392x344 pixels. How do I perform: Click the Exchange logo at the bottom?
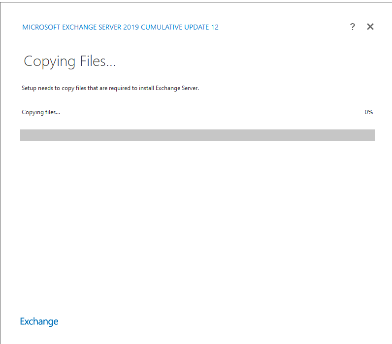(39, 321)
